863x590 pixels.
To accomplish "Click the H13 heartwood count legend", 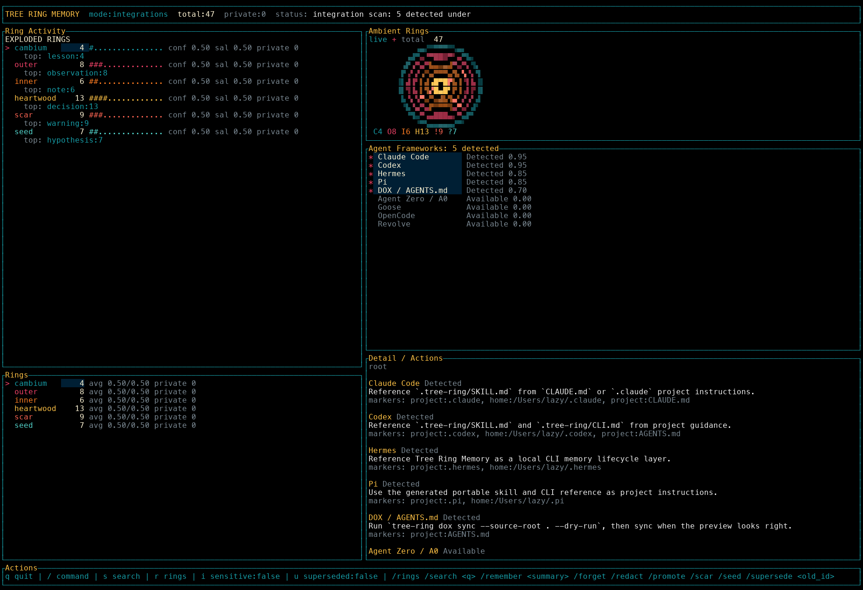I will (422, 132).
